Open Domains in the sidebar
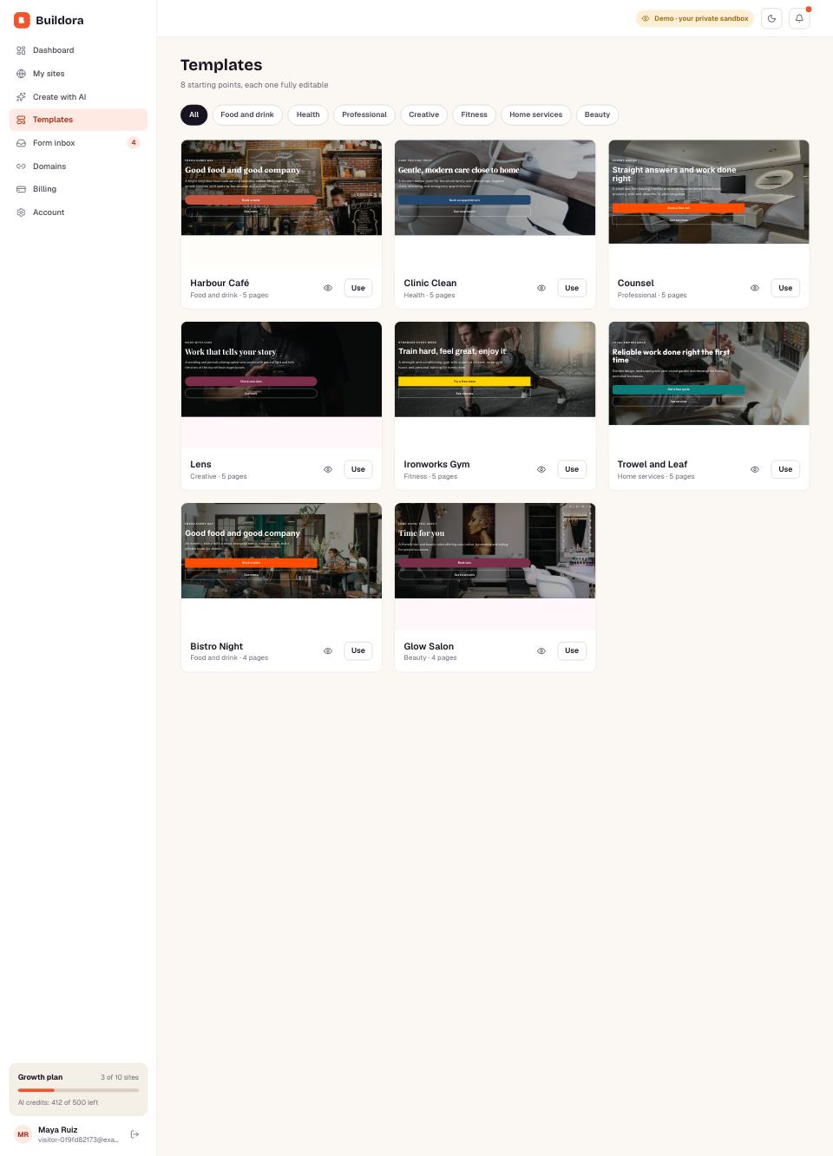The image size is (833, 1156). pos(78,167)
